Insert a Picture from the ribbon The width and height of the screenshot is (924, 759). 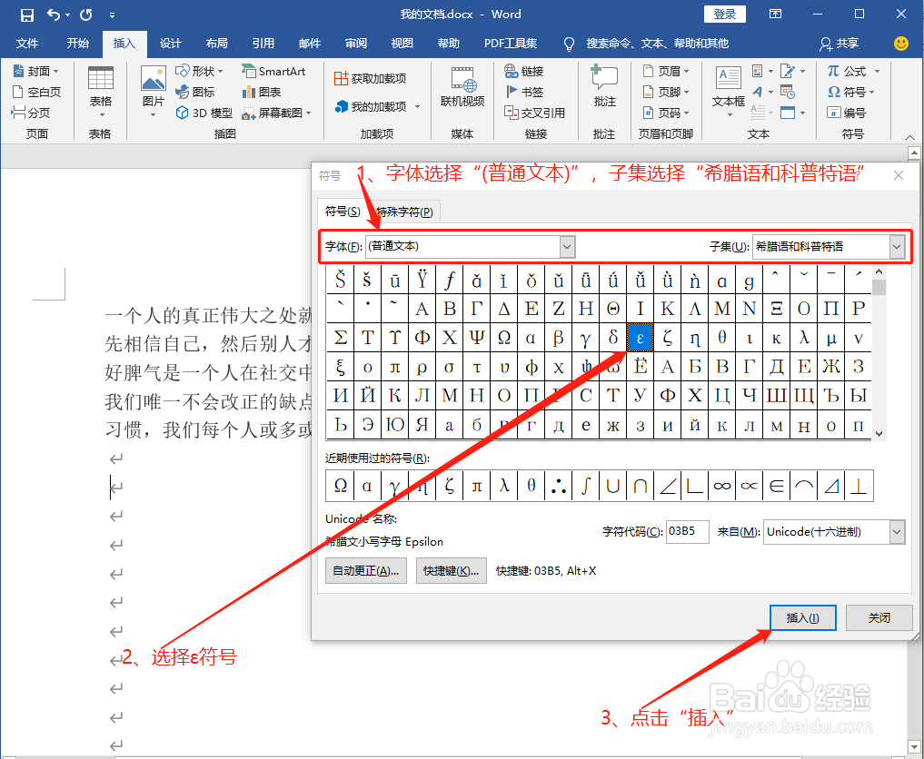[154, 93]
